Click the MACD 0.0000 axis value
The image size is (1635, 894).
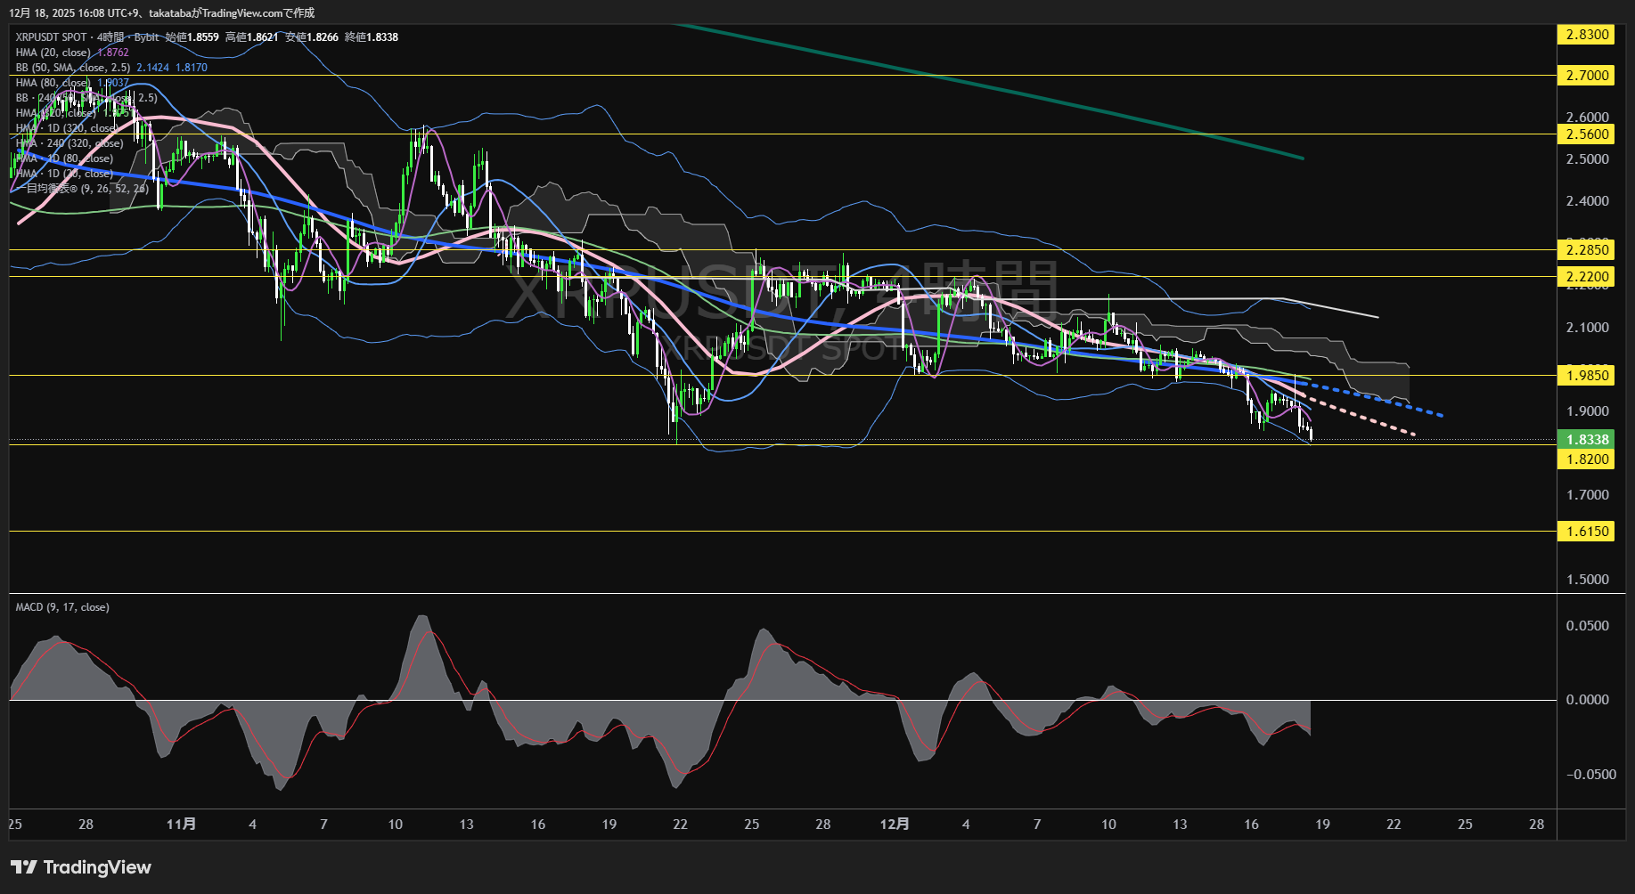coord(1587,700)
